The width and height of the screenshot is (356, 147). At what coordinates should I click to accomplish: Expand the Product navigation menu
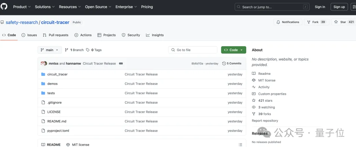point(22,7)
